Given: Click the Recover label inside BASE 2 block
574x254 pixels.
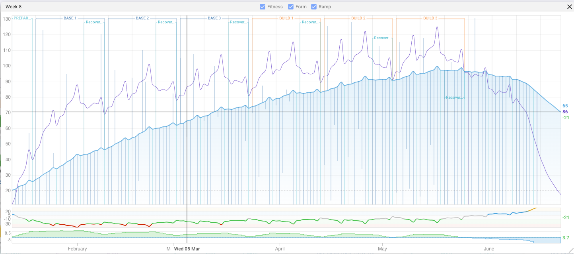Looking at the screenshot, I should pyautogui.click(x=166, y=22).
